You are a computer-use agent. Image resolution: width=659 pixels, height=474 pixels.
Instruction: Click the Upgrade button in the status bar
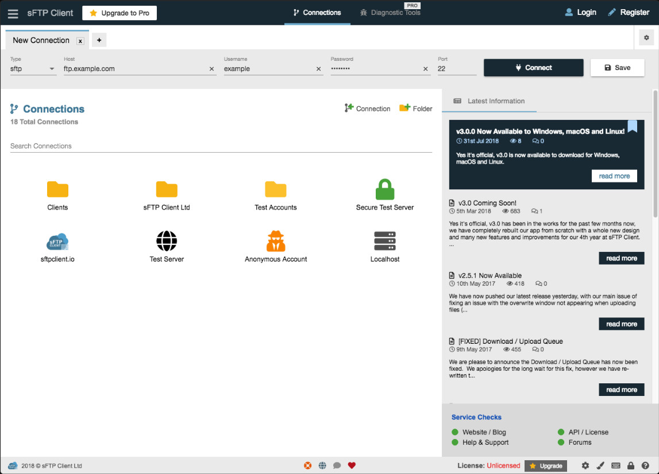pyautogui.click(x=545, y=465)
